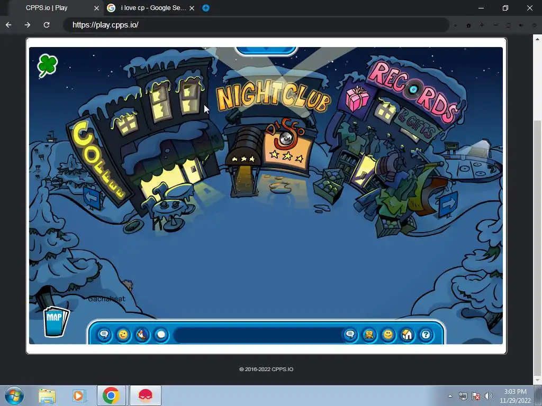
Task: Open the volume speaker tray icon
Action: point(488,396)
